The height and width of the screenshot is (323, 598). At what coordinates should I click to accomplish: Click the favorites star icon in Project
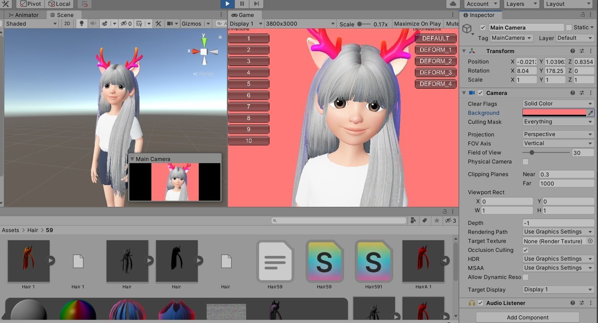[437, 221]
